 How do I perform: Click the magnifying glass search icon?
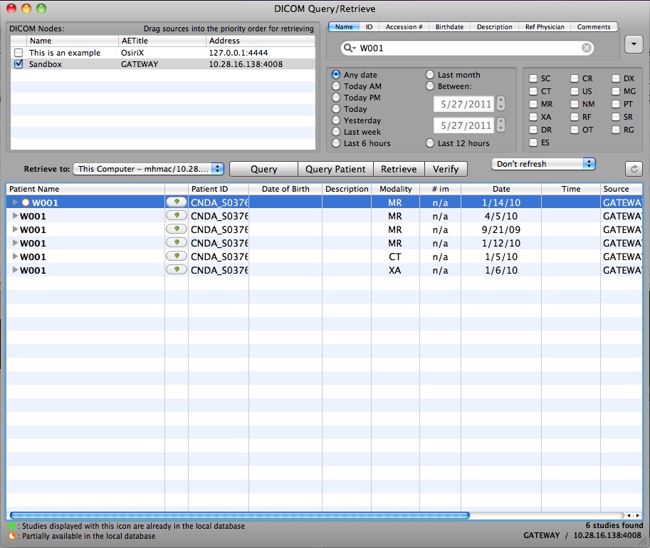pos(349,48)
